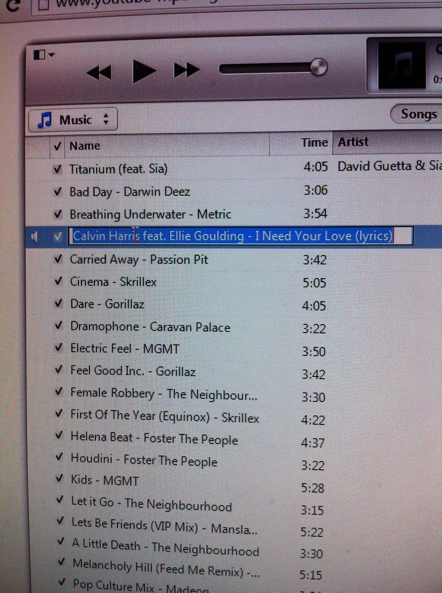Uncheck the Bad Day - Darwin Deez song
The image size is (442, 593).
[58, 191]
